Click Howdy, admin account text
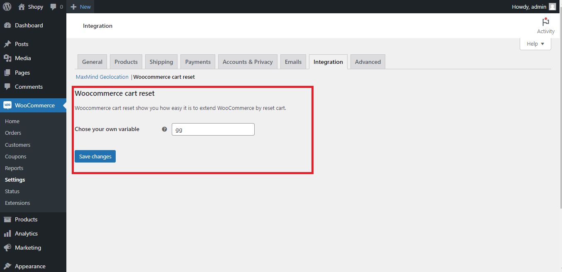562x272 pixels. tap(529, 7)
